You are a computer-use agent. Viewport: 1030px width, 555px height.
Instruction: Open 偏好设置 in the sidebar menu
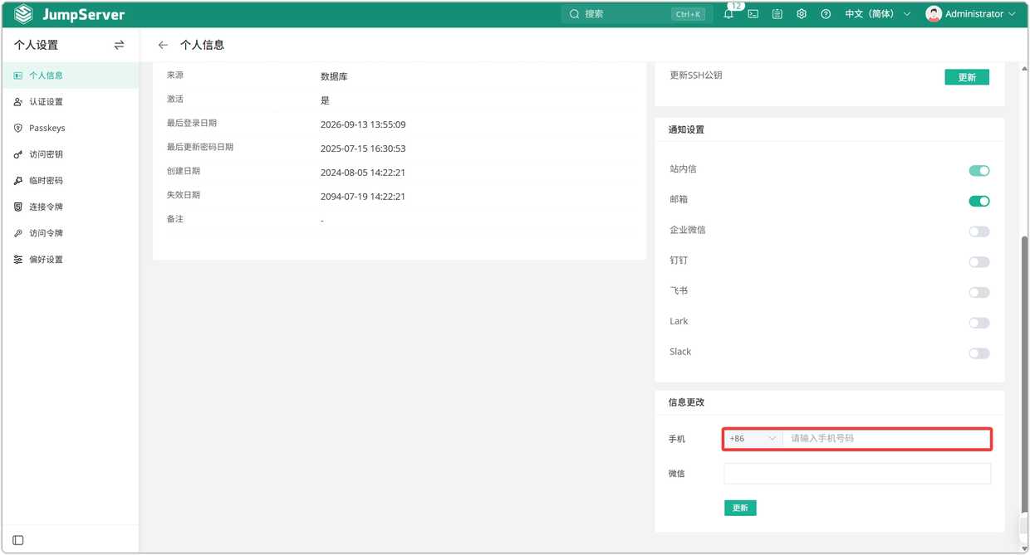pos(70,260)
